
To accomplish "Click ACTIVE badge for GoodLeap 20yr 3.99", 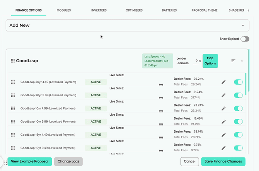I will pos(96,95).
